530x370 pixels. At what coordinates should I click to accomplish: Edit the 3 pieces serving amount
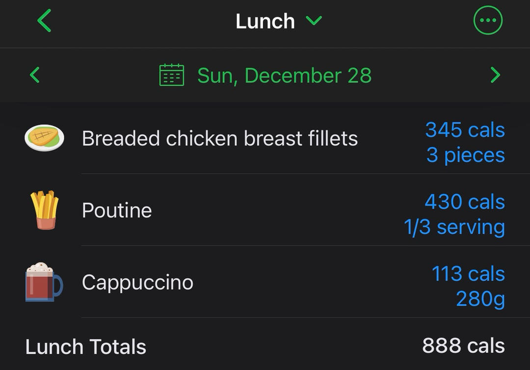(x=465, y=155)
